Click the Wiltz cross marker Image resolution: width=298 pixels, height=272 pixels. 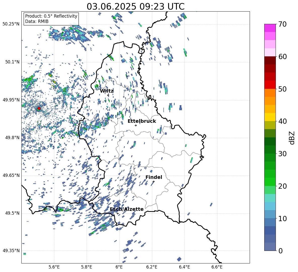click(x=108, y=95)
